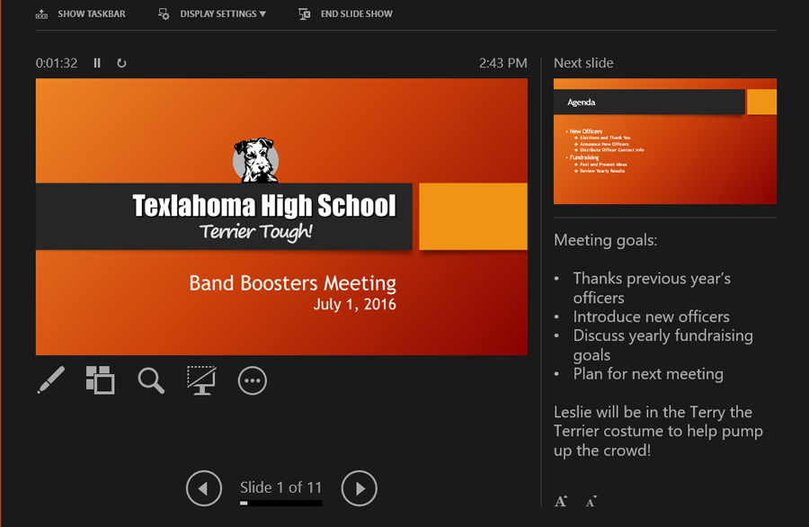Click Show Taskbar
Viewport: 809px width, 527px height.
click(x=91, y=14)
